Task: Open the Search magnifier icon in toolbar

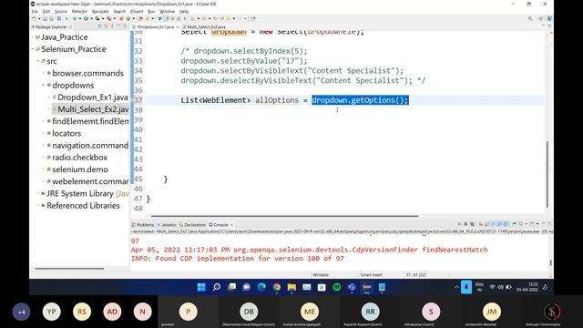Action: pos(530,18)
